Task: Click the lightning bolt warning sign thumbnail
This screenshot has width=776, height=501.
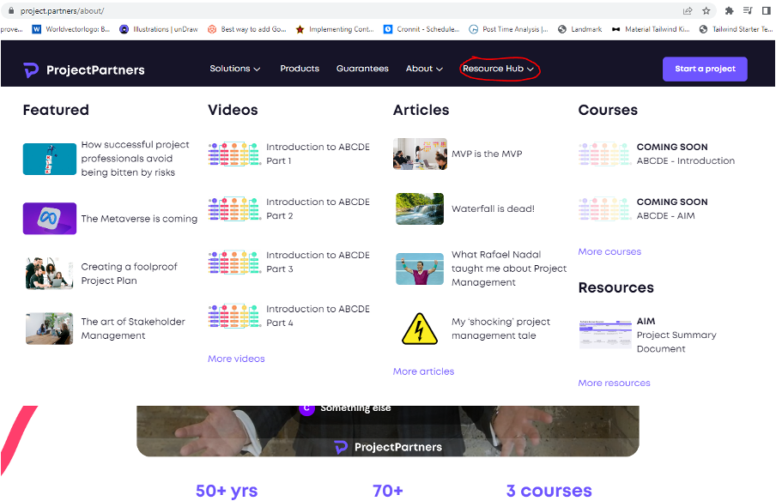Action: pos(420,329)
